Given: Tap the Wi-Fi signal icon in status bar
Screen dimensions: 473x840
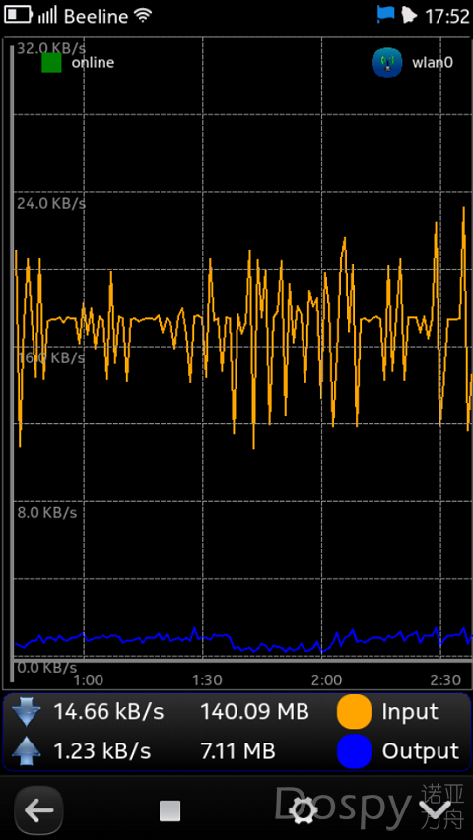Looking at the screenshot, I should click(x=143, y=15).
